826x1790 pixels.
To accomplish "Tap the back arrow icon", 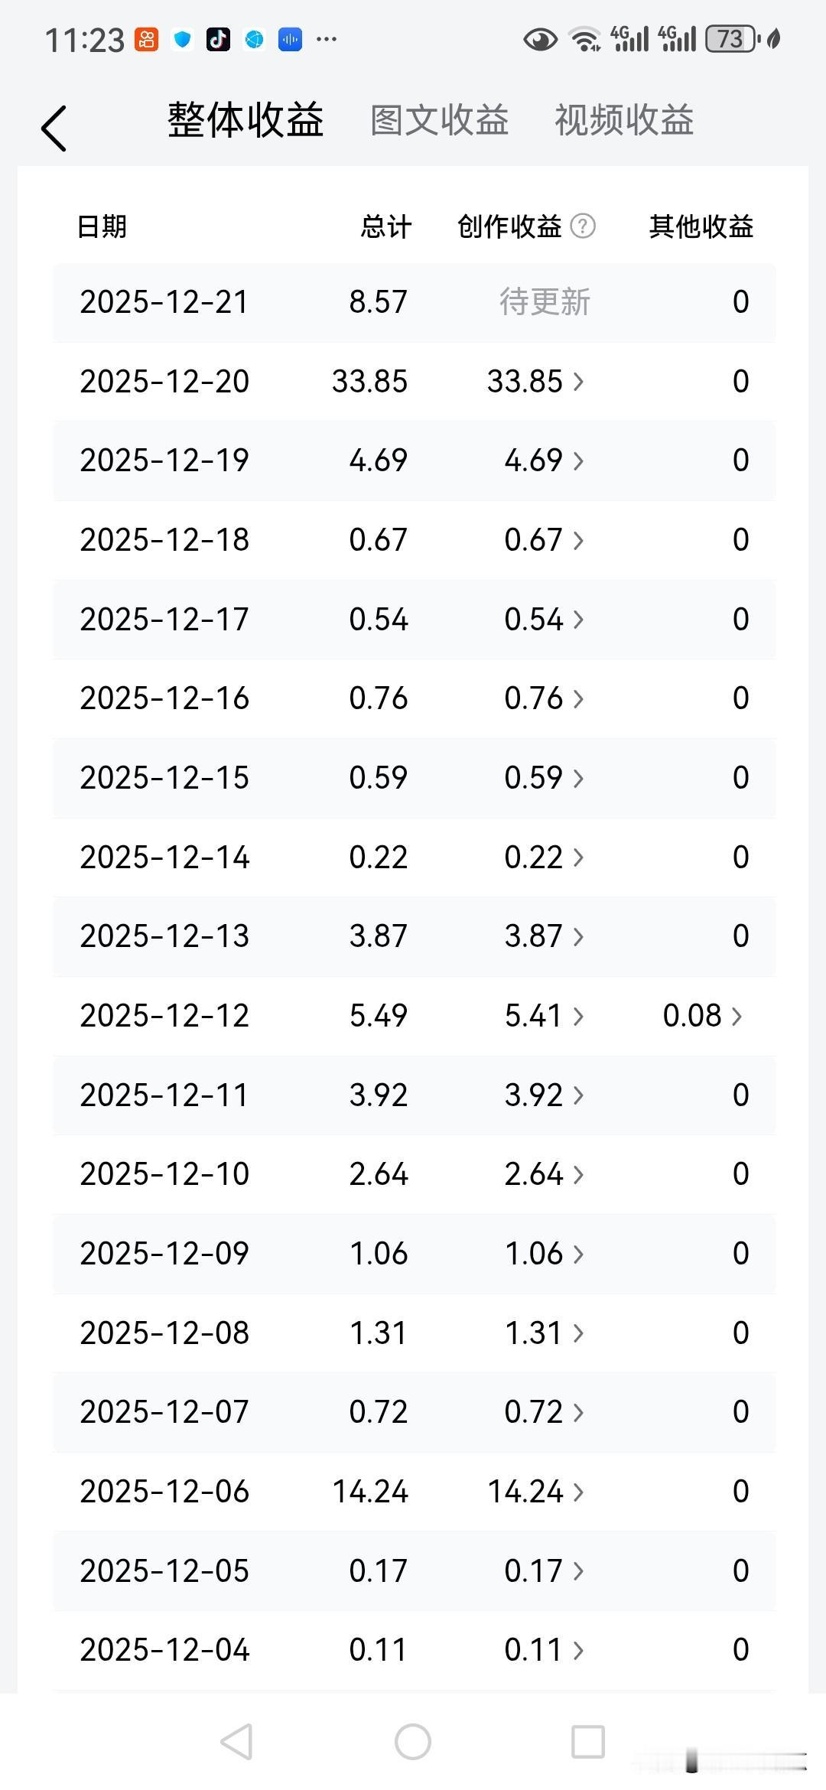I will pyautogui.click(x=54, y=128).
